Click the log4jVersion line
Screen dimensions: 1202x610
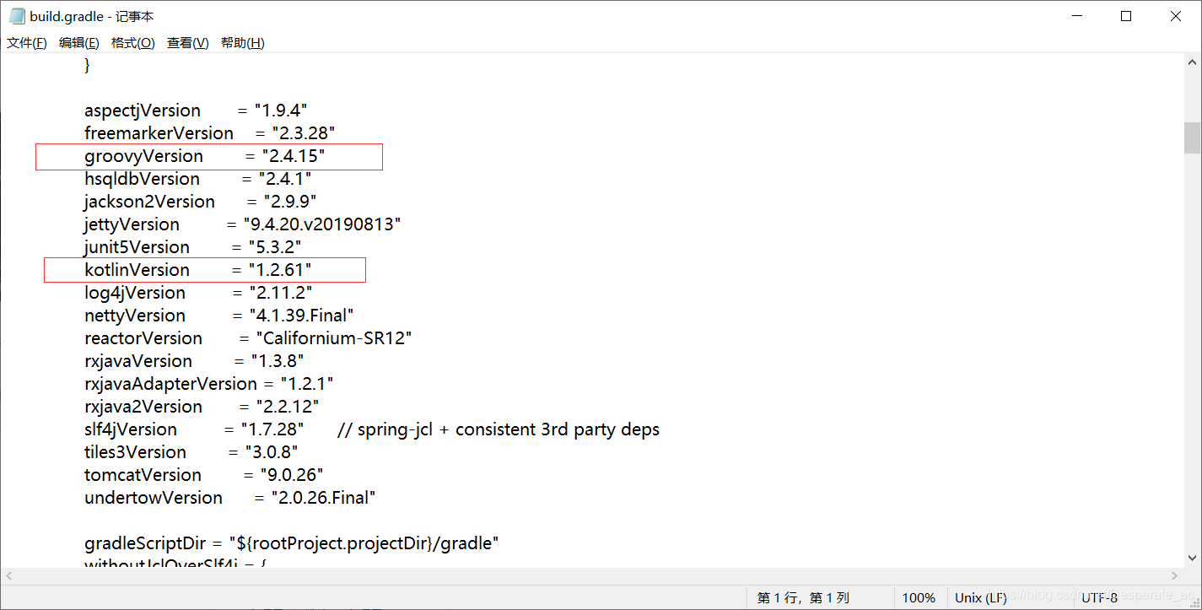[199, 293]
